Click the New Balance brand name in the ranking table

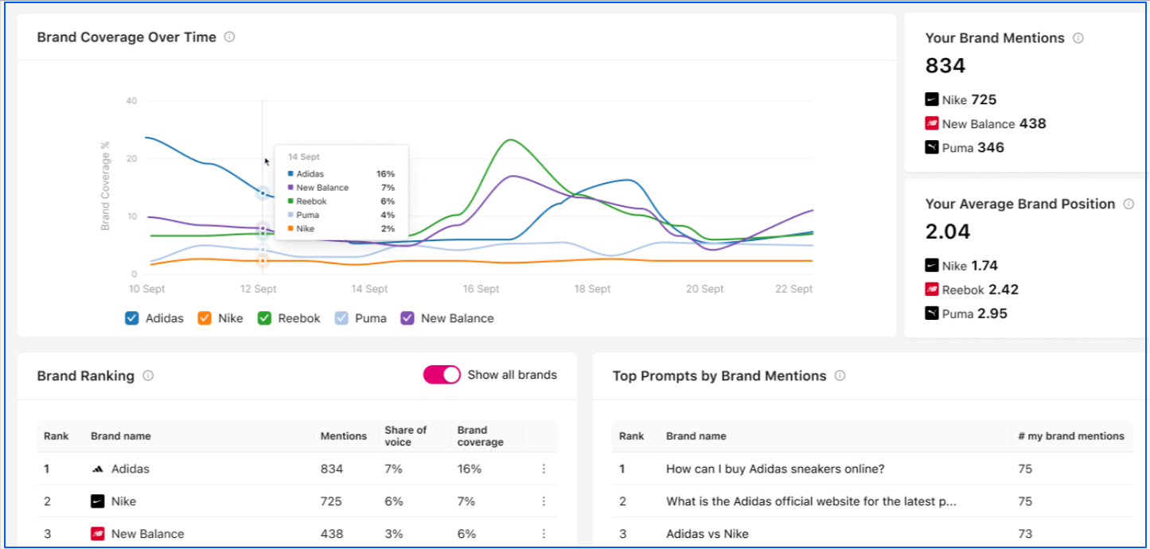pos(148,534)
